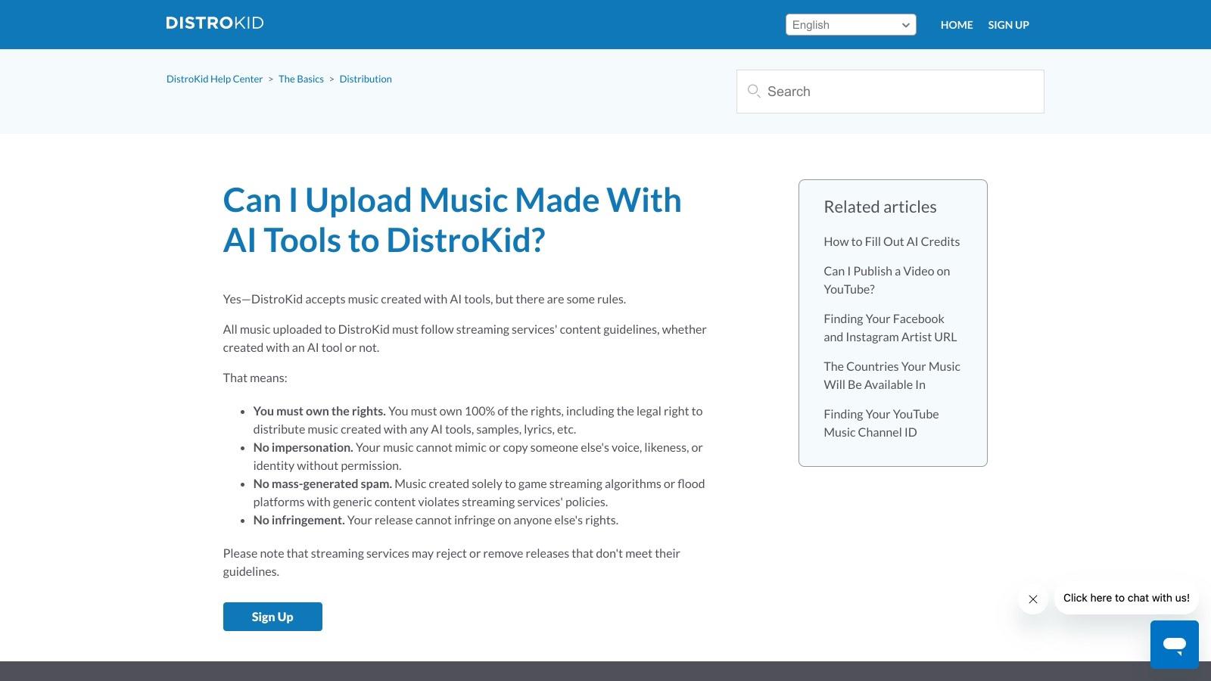1211x681 pixels.
Task: Click the blue Sign Up button
Action: pyautogui.click(x=272, y=617)
